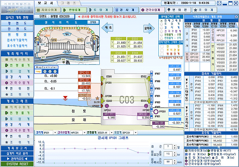Image resolution: width=239 pixels, height=167 pixels.
Task: Select the 경사계 graph radio option
Action: point(161,27)
